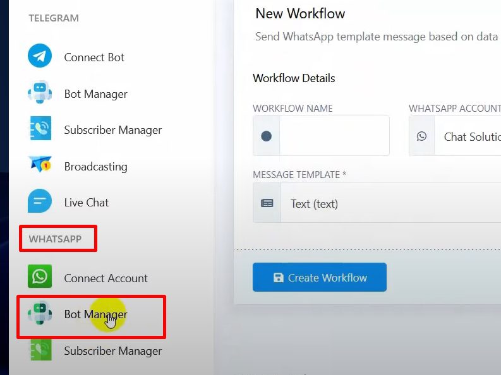
Task: Go to Broadcasting text in the sidebar
Action: [95, 167]
